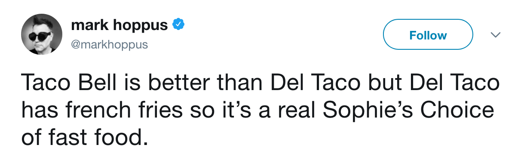527x157 pixels.
Task: Click the mark hoppus display name
Action: [119, 25]
